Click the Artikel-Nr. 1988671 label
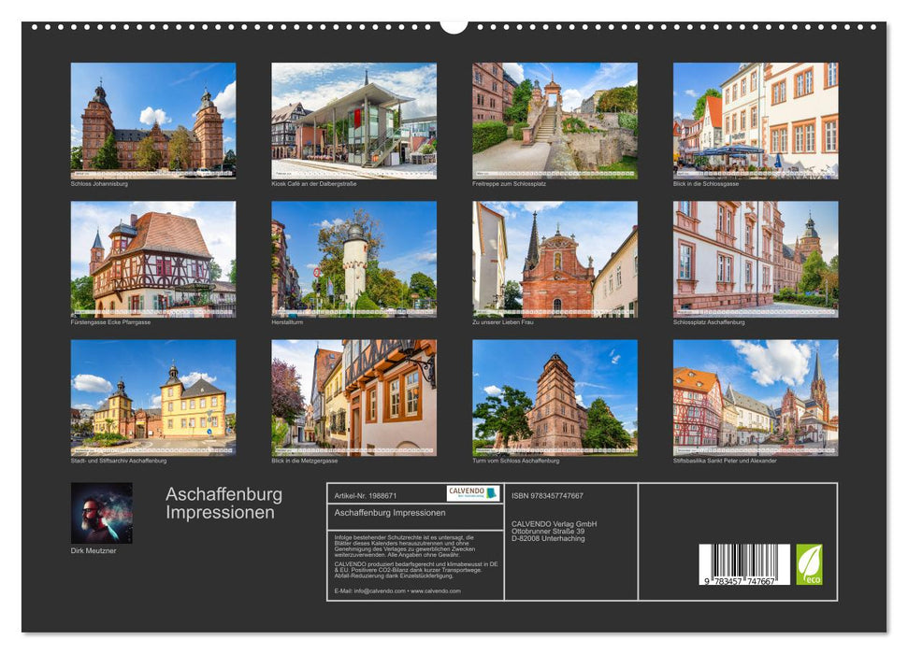This screenshot has height=654, width=908. (x=365, y=495)
